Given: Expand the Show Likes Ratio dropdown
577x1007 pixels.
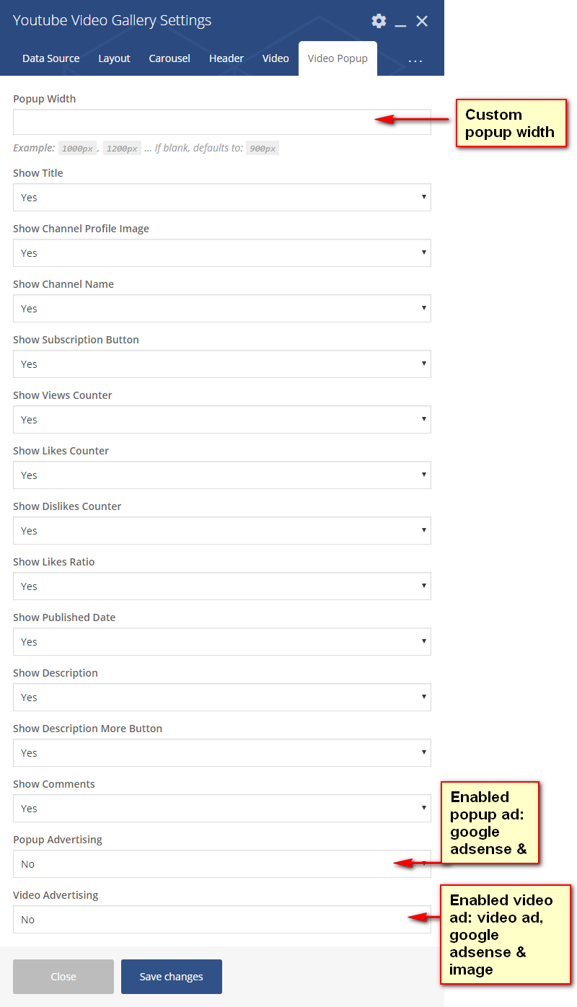Looking at the screenshot, I should 221,586.
